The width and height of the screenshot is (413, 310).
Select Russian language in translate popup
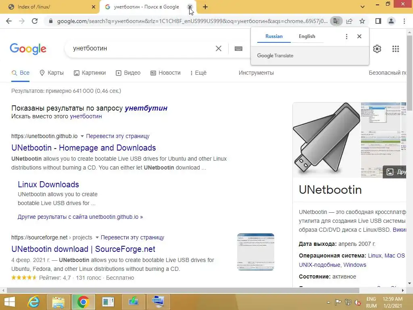point(274,36)
